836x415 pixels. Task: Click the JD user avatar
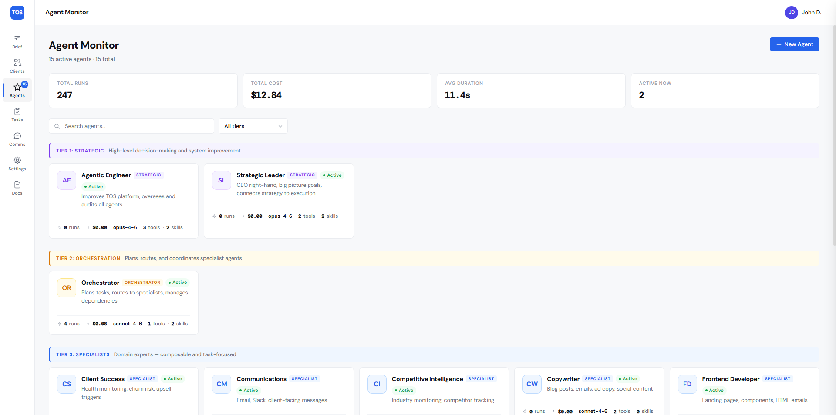click(792, 12)
